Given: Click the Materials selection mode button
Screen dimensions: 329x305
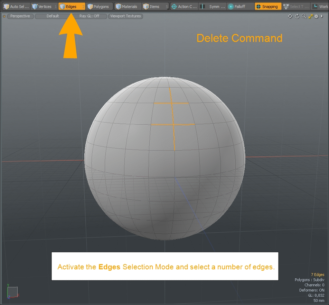Looking at the screenshot, I should (x=128, y=7).
